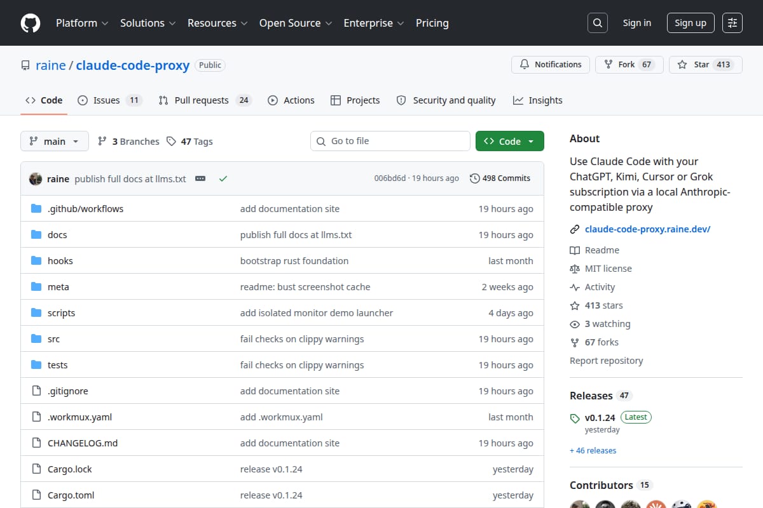Click the claude-code-proxy repository name
The height and width of the screenshot is (508, 763).
pos(133,65)
